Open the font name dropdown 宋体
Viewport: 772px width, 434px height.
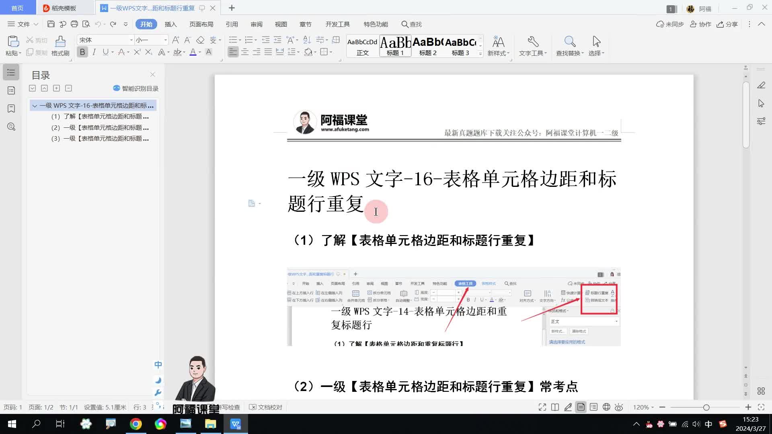131,40
